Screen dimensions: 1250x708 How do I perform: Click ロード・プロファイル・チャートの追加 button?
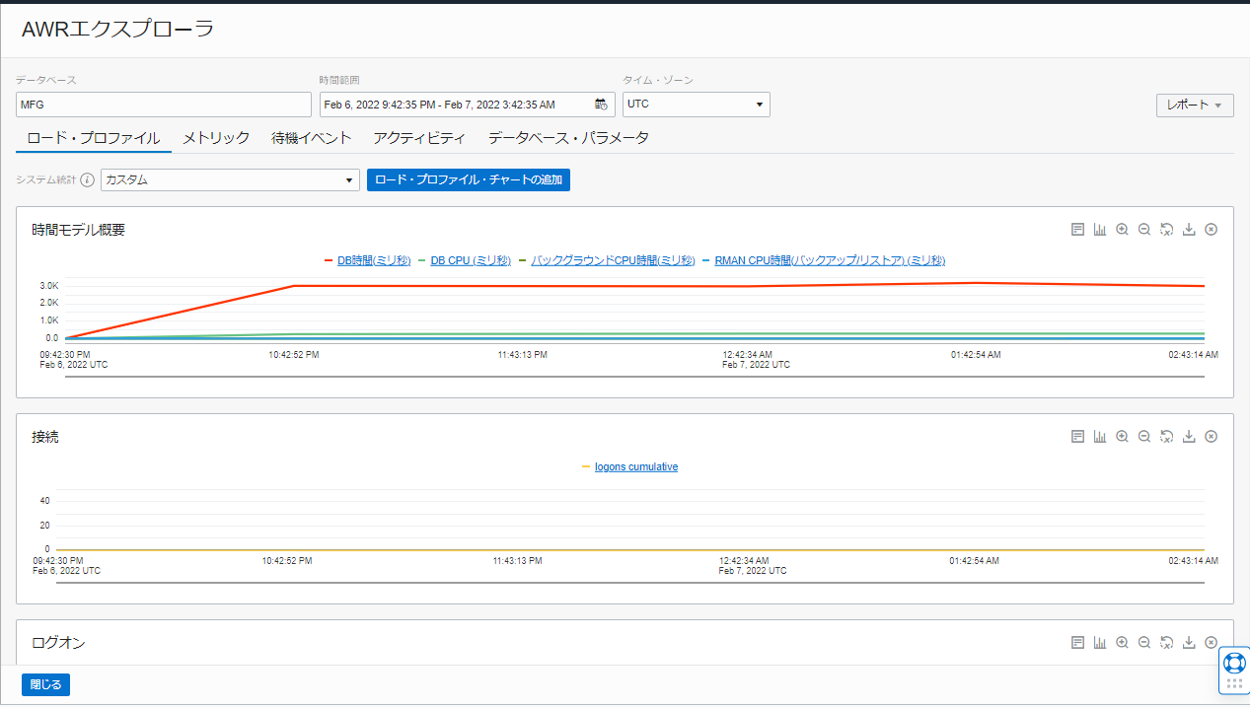(468, 180)
